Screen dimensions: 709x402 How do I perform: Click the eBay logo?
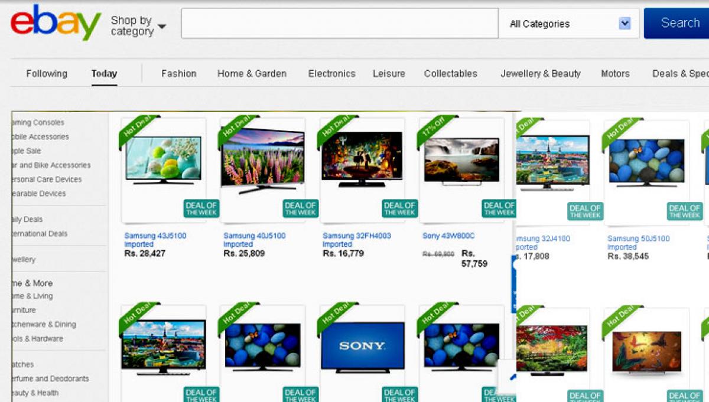point(56,22)
